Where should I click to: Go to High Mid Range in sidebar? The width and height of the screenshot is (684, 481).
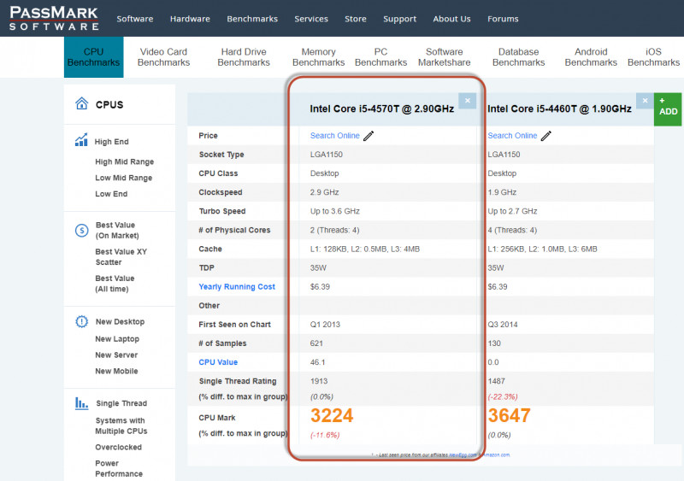pyautogui.click(x=125, y=161)
